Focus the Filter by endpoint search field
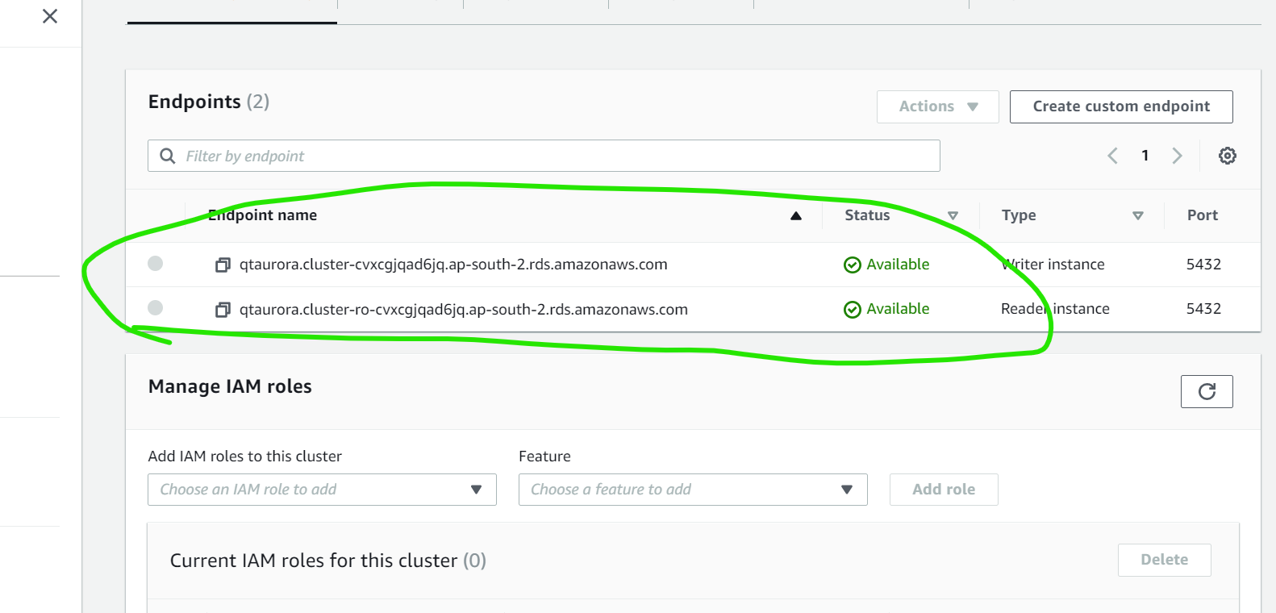The image size is (1276, 613). point(544,156)
